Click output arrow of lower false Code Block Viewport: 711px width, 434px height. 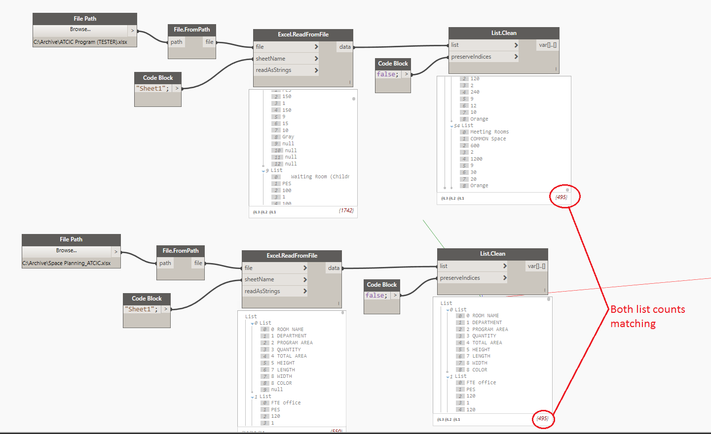coord(395,296)
